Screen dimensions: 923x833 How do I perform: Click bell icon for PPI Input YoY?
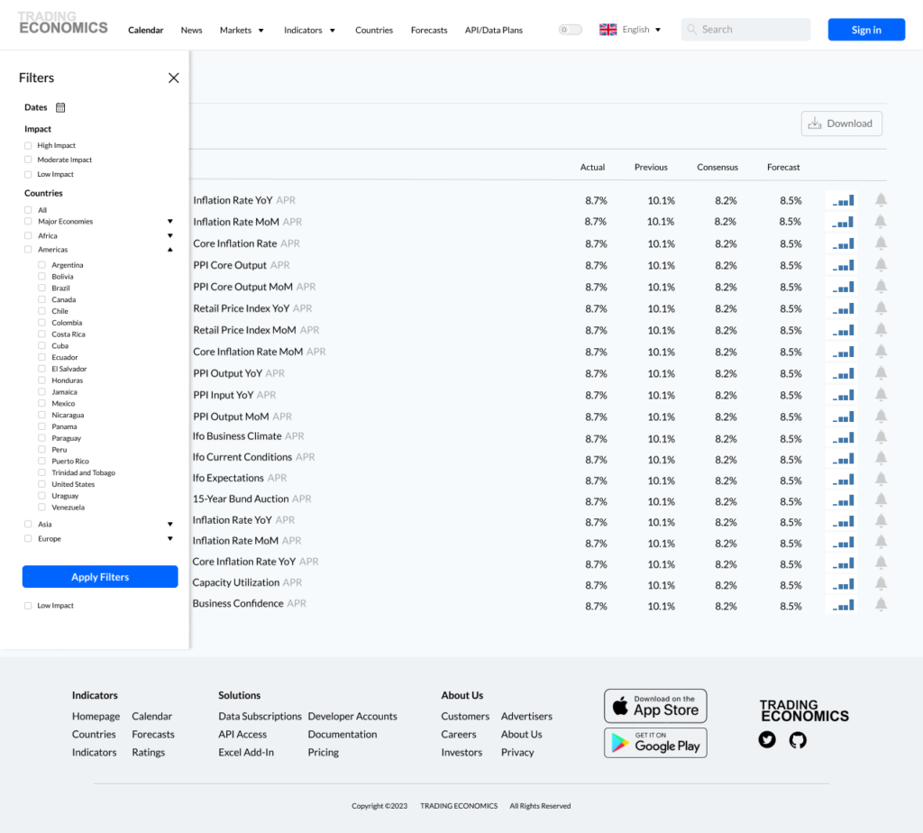click(x=881, y=395)
